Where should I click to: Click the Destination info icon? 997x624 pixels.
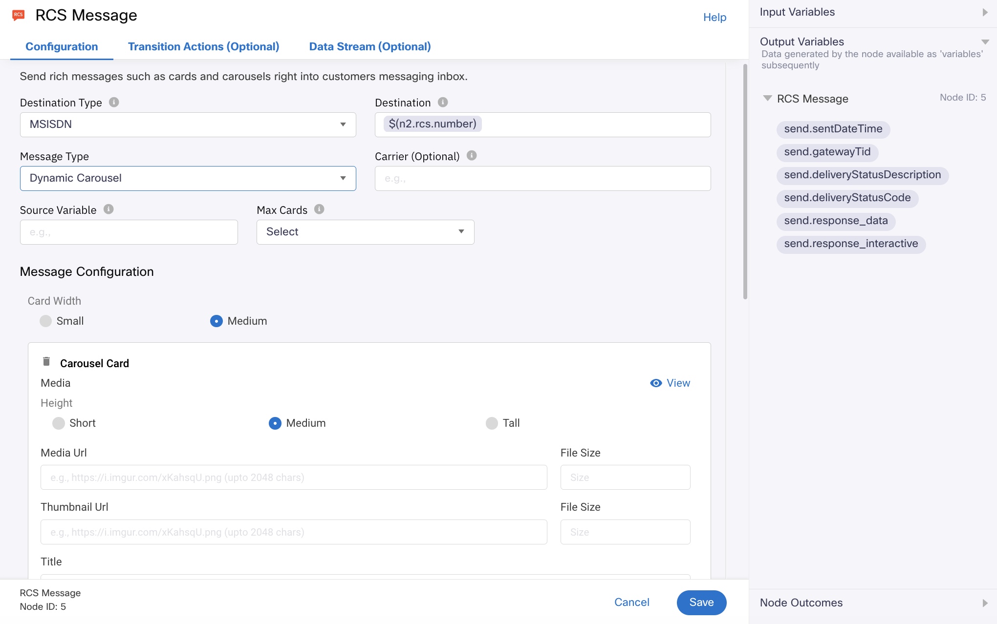tap(443, 102)
